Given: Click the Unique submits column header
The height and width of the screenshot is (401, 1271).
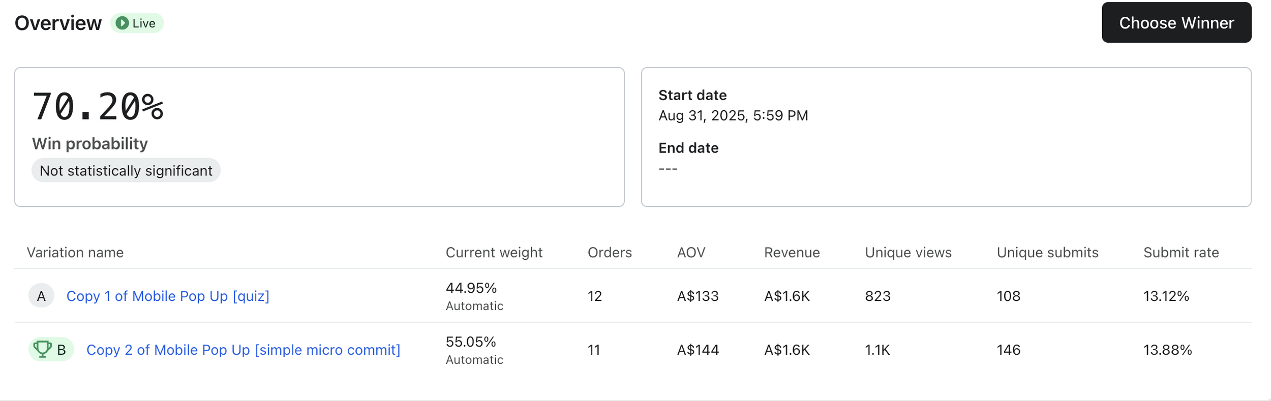Looking at the screenshot, I should [x=1047, y=253].
